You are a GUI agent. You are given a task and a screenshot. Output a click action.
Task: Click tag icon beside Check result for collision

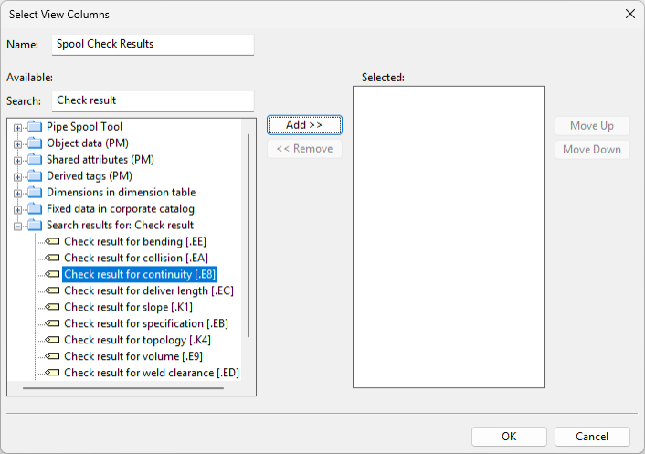[52, 258]
